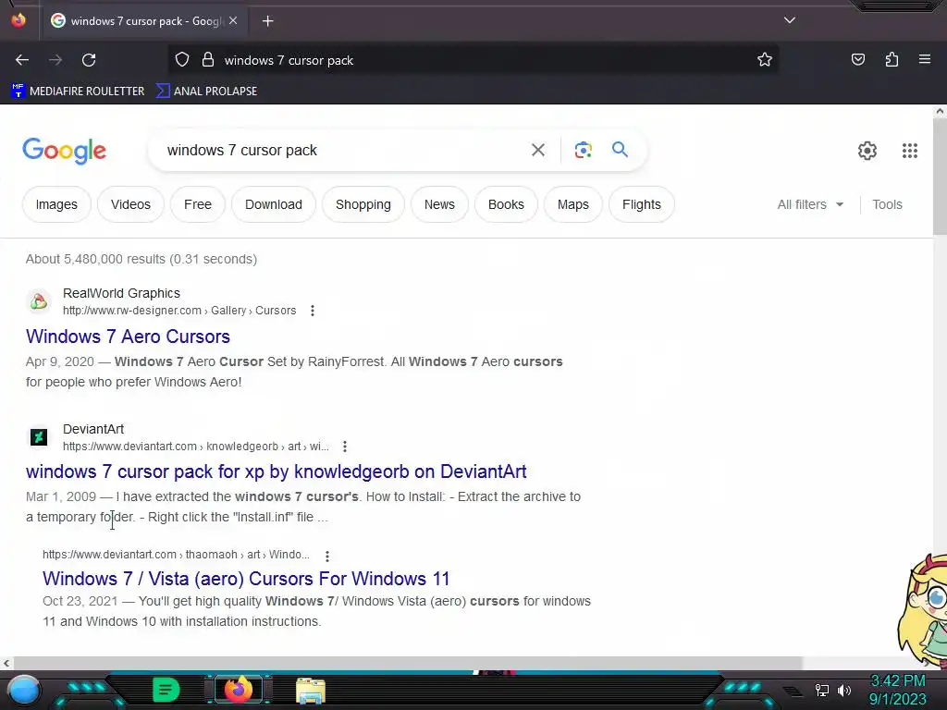947x710 pixels.
Task: Apply the Free filter chip
Action: pyautogui.click(x=198, y=204)
